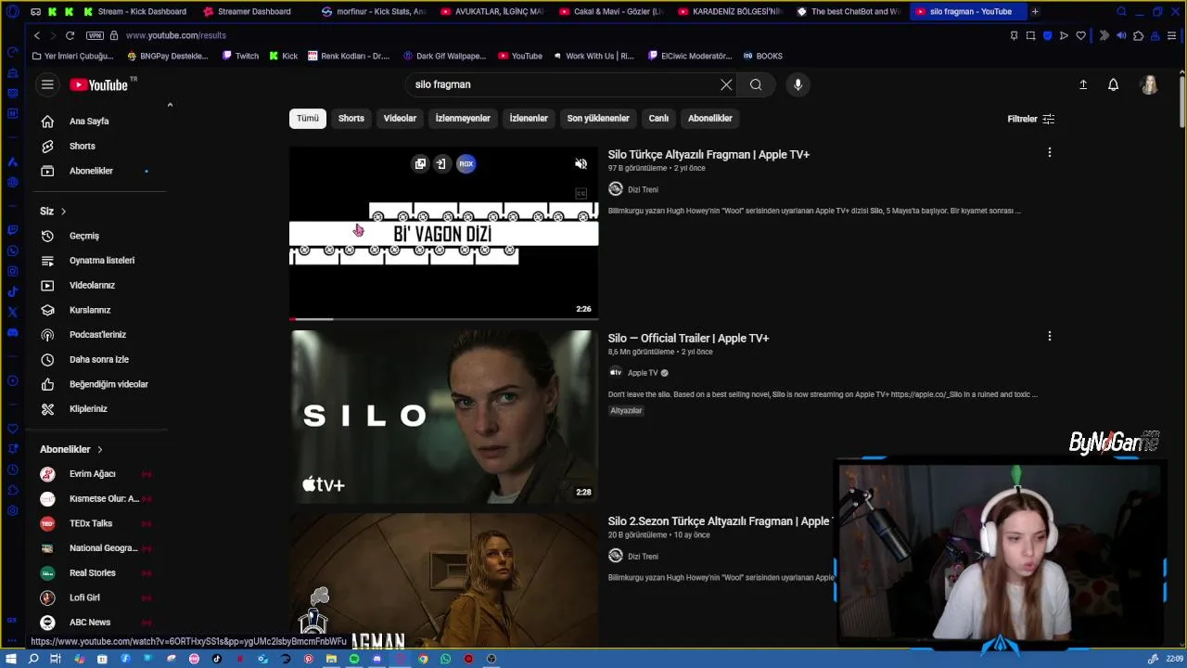
Task: Select the Canlı filter chip
Action: (x=658, y=118)
